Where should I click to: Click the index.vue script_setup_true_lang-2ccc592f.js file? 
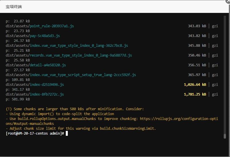click(x=83, y=75)
